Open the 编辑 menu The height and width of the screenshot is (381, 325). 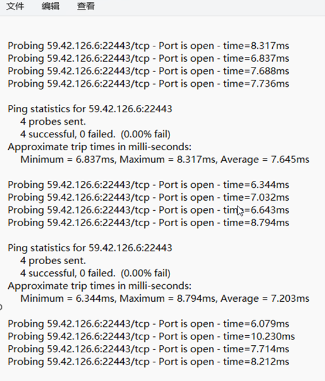50,6
